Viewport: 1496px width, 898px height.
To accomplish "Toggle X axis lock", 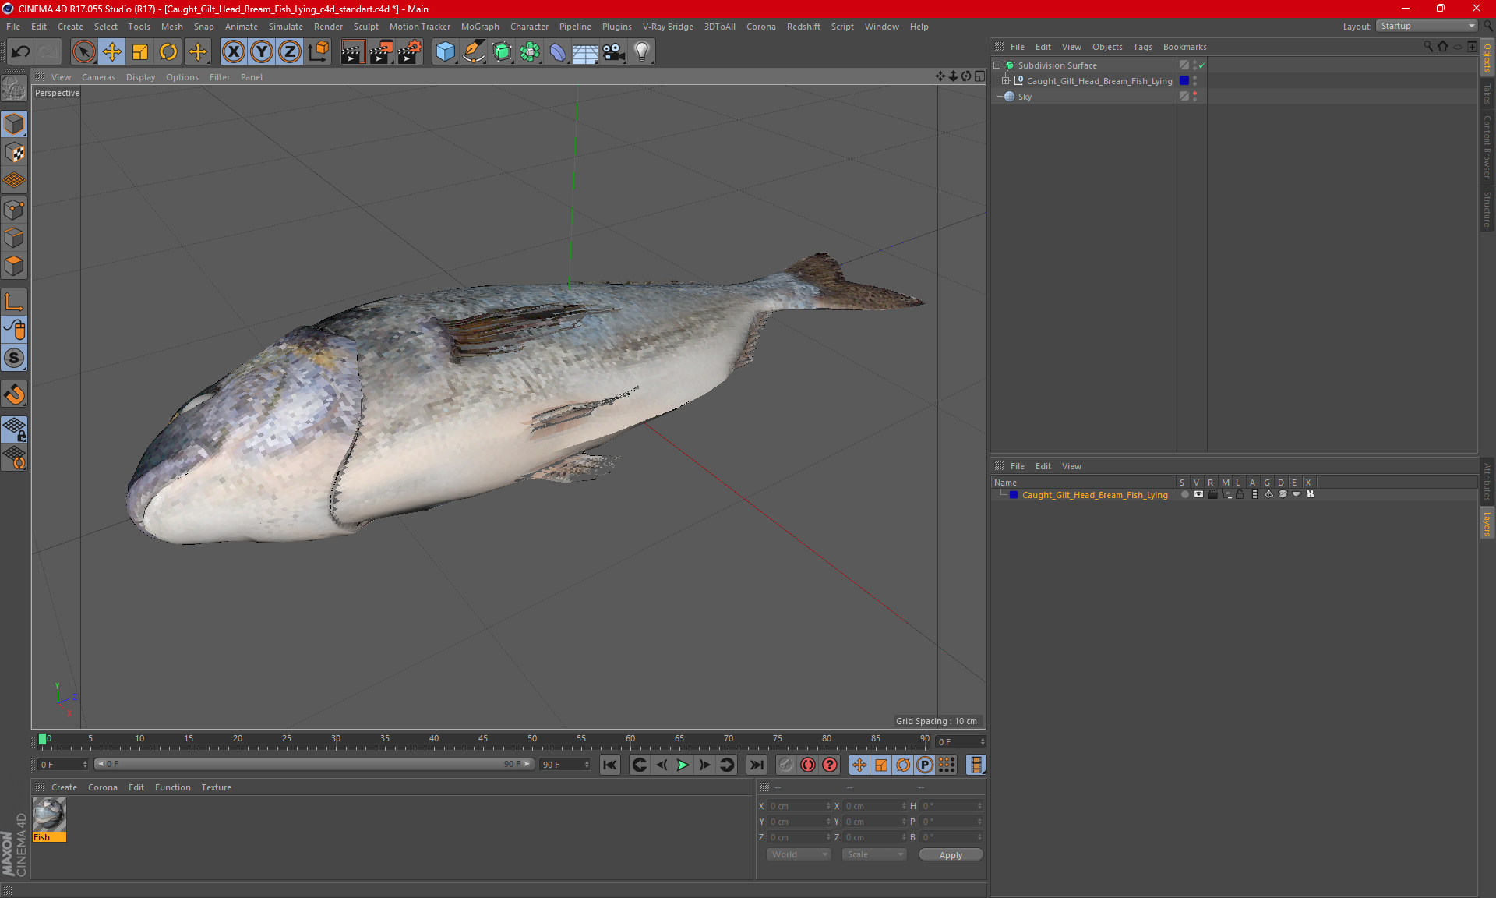I will tap(233, 51).
